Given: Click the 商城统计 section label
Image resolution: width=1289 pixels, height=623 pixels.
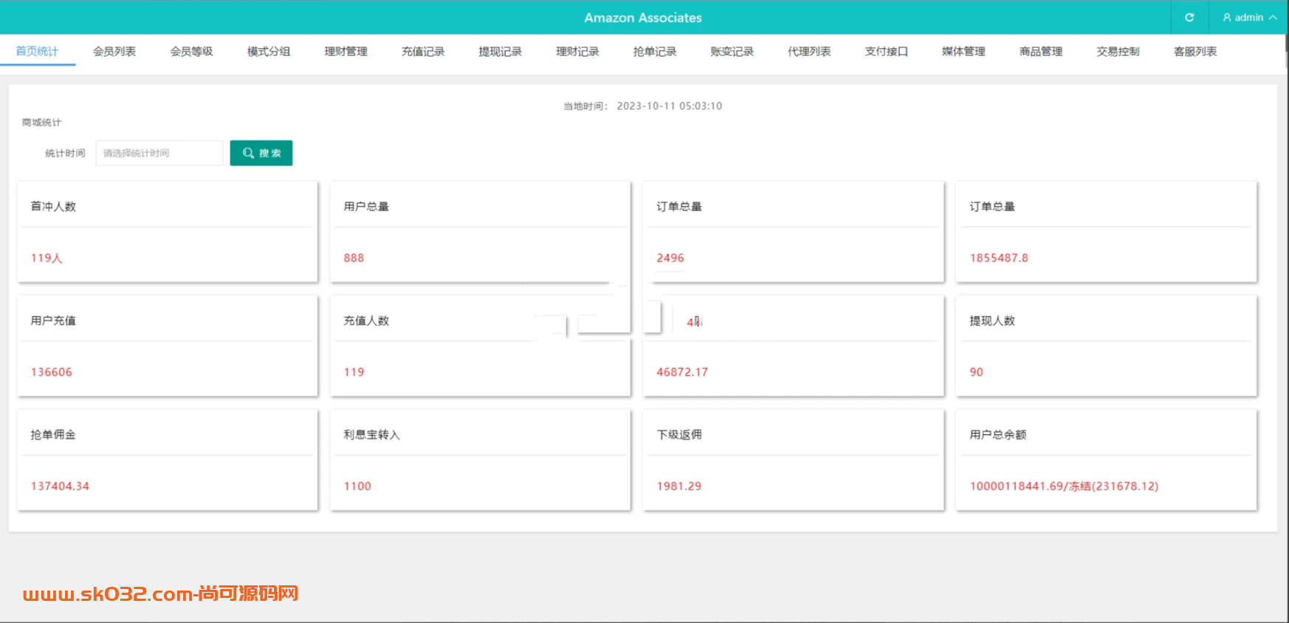Looking at the screenshot, I should pyautogui.click(x=41, y=123).
